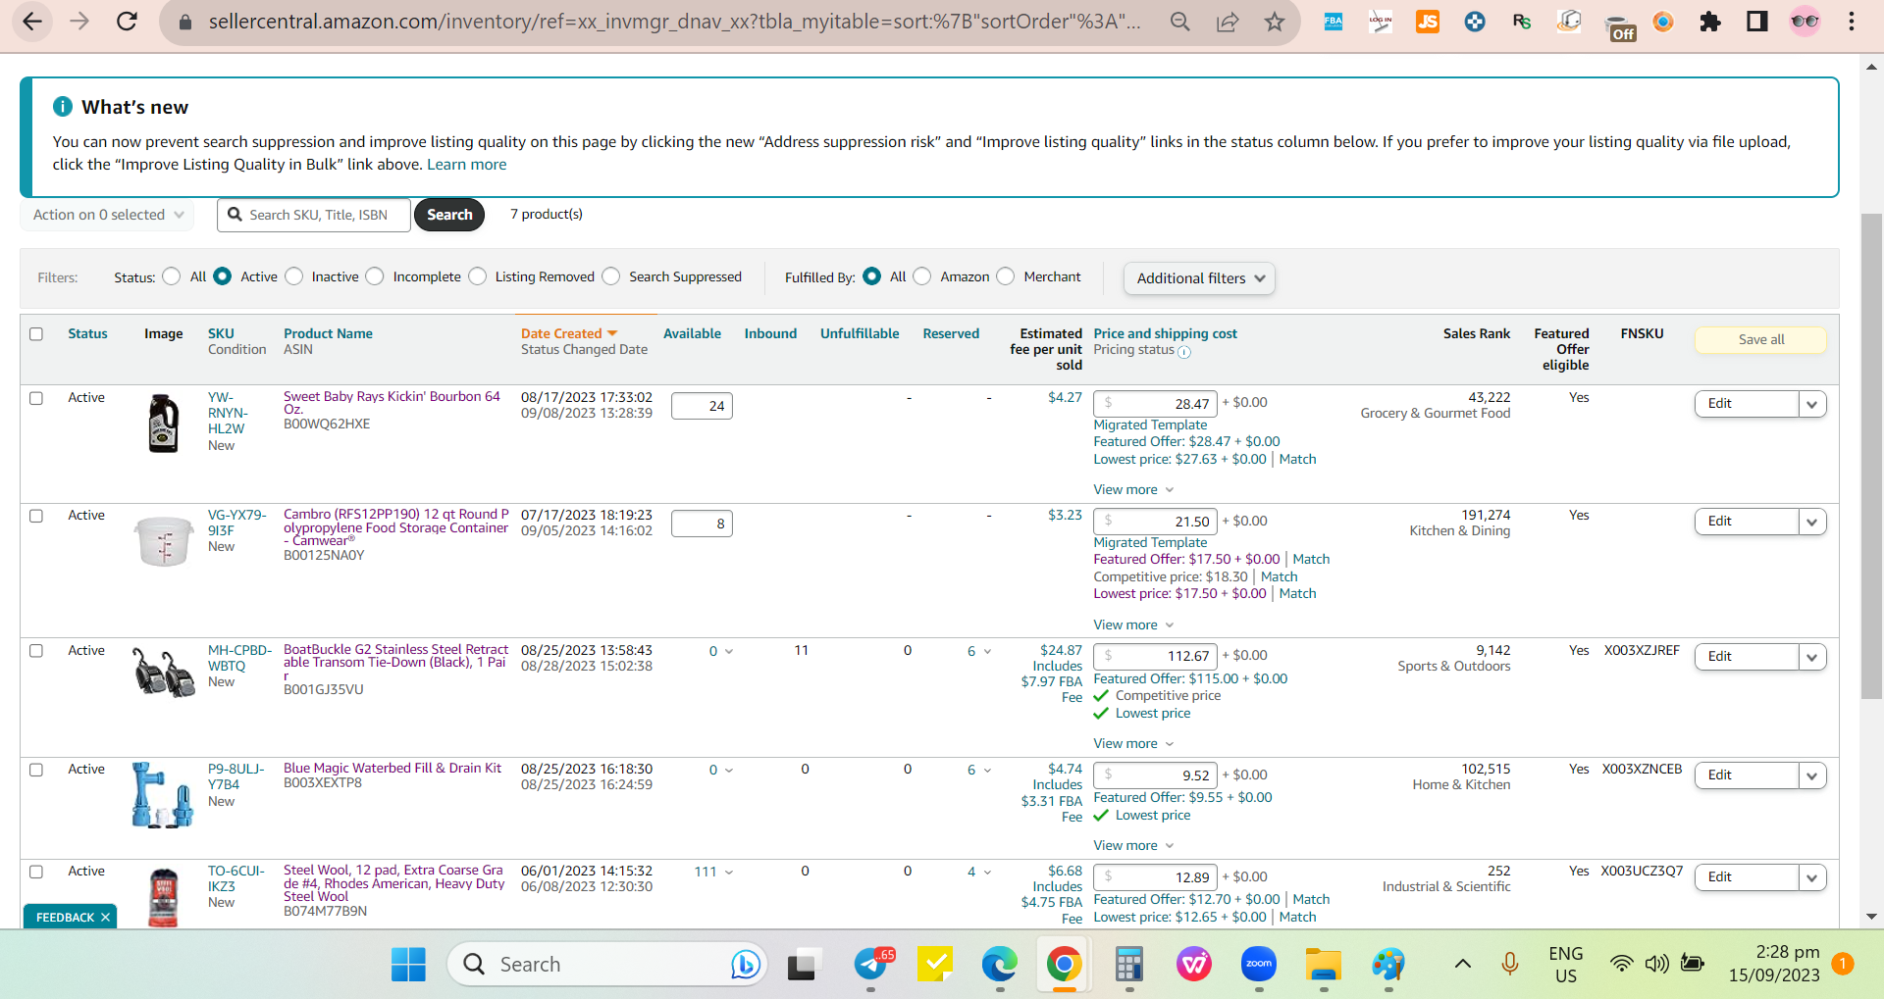Open the FBA calculator extension
The width and height of the screenshot is (1884, 999).
pyautogui.click(x=1334, y=22)
